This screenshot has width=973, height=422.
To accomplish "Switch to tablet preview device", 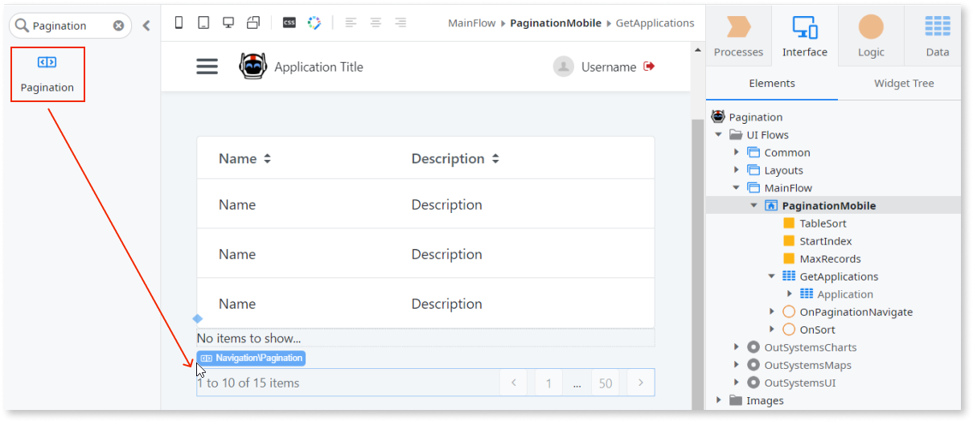I will 203,23.
